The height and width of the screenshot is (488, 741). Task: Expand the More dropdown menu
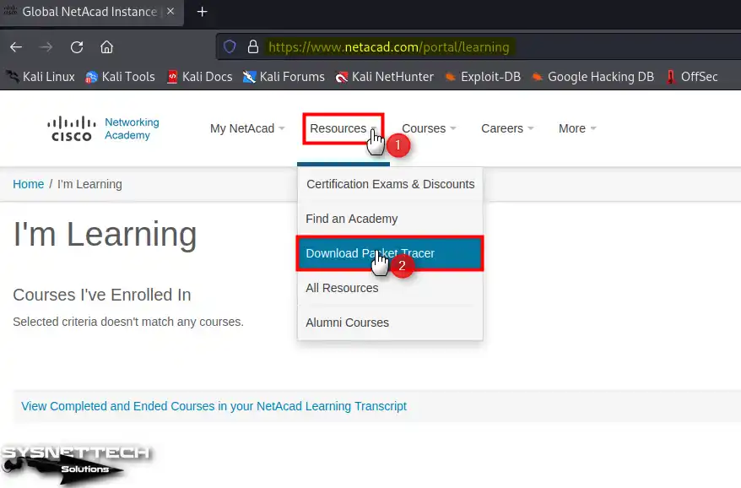(577, 128)
